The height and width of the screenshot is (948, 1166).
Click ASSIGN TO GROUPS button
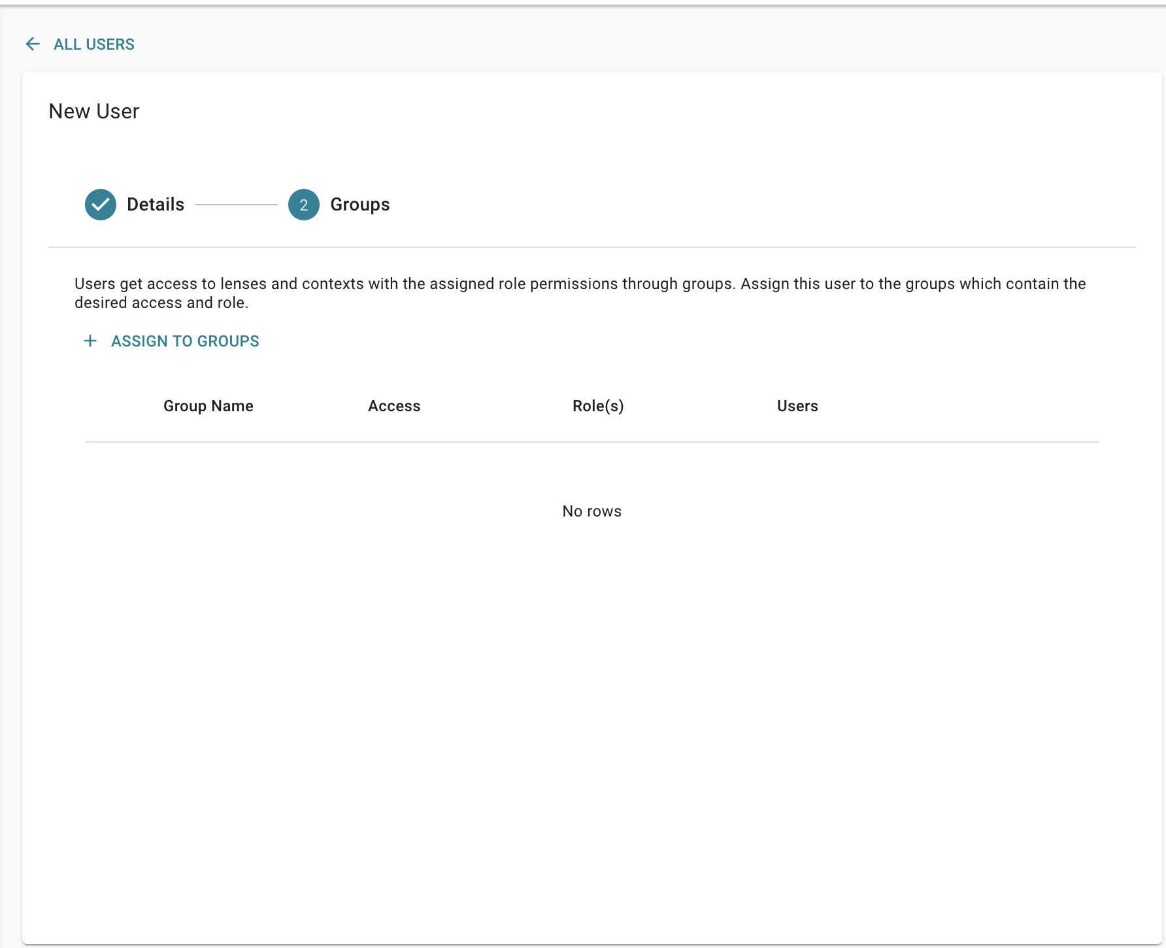171,341
